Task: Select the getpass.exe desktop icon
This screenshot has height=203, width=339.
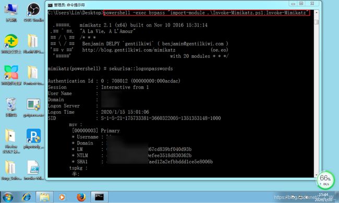Action: point(33,108)
